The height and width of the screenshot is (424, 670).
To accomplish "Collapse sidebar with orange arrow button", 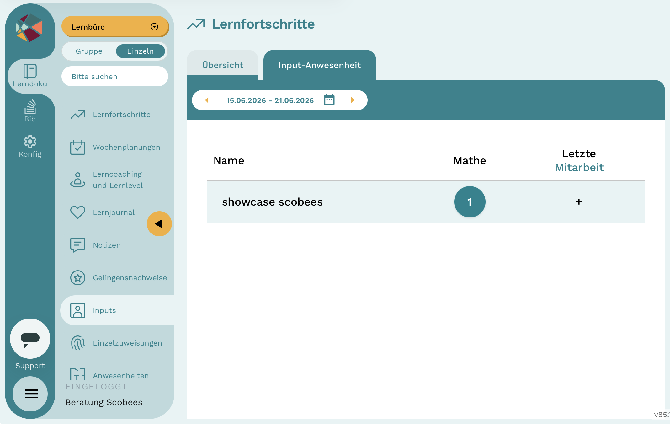I will (x=159, y=224).
